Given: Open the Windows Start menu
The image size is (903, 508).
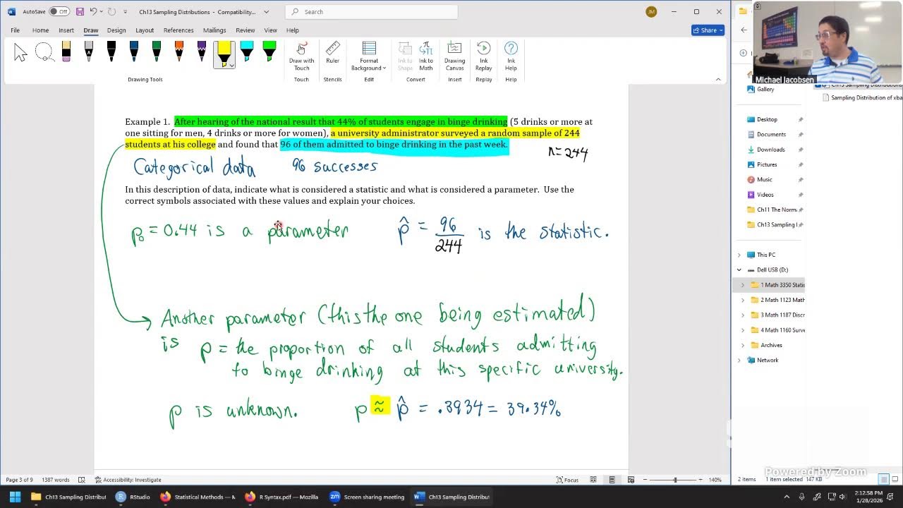Looking at the screenshot, I should (x=15, y=497).
